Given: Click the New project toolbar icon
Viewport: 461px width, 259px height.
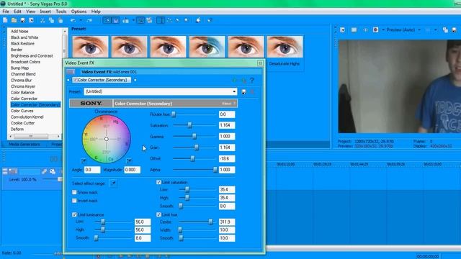Looking at the screenshot, I should [x=5, y=20].
